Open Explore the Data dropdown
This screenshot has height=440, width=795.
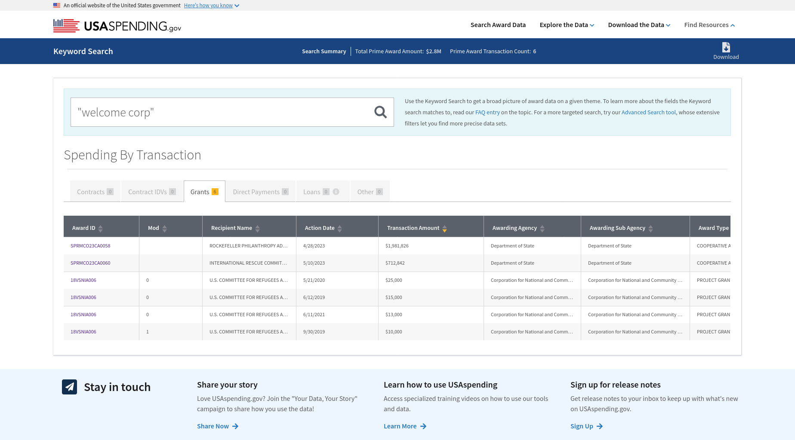pyautogui.click(x=567, y=25)
